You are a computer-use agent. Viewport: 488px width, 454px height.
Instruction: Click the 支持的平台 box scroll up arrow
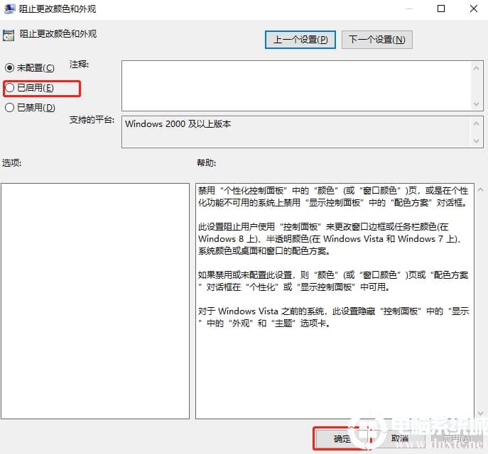(476, 123)
